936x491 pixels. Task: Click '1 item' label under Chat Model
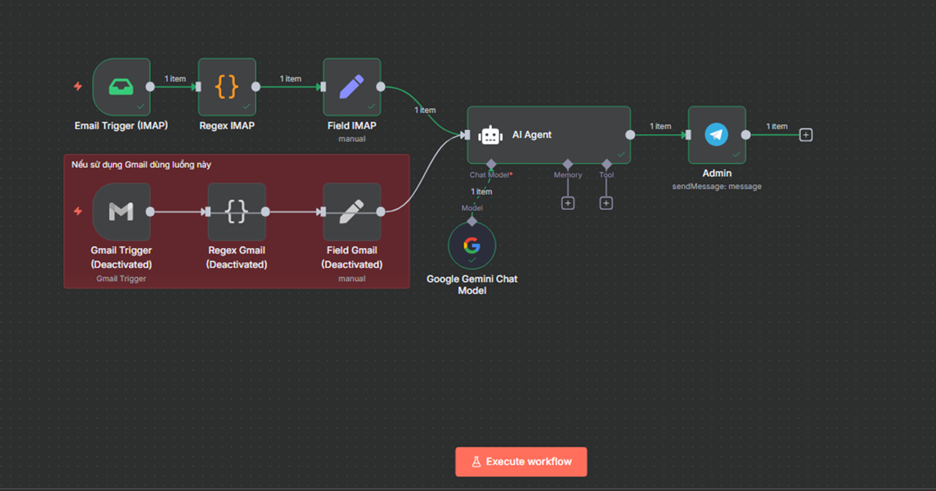481,192
